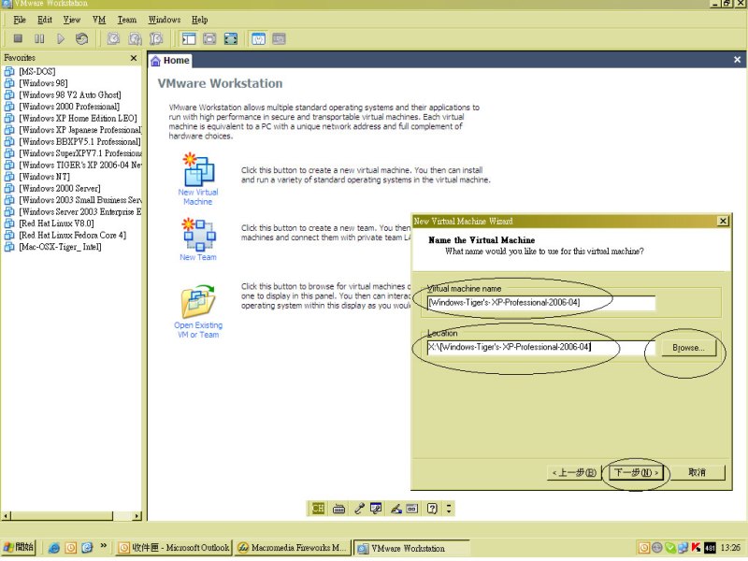This screenshot has height=561, width=748.
Task: Open the Team menu
Action: 127,20
